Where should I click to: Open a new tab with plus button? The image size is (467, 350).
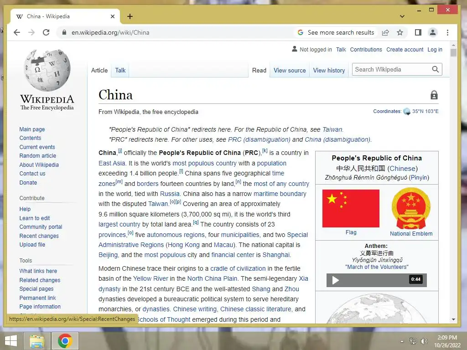coord(130,16)
